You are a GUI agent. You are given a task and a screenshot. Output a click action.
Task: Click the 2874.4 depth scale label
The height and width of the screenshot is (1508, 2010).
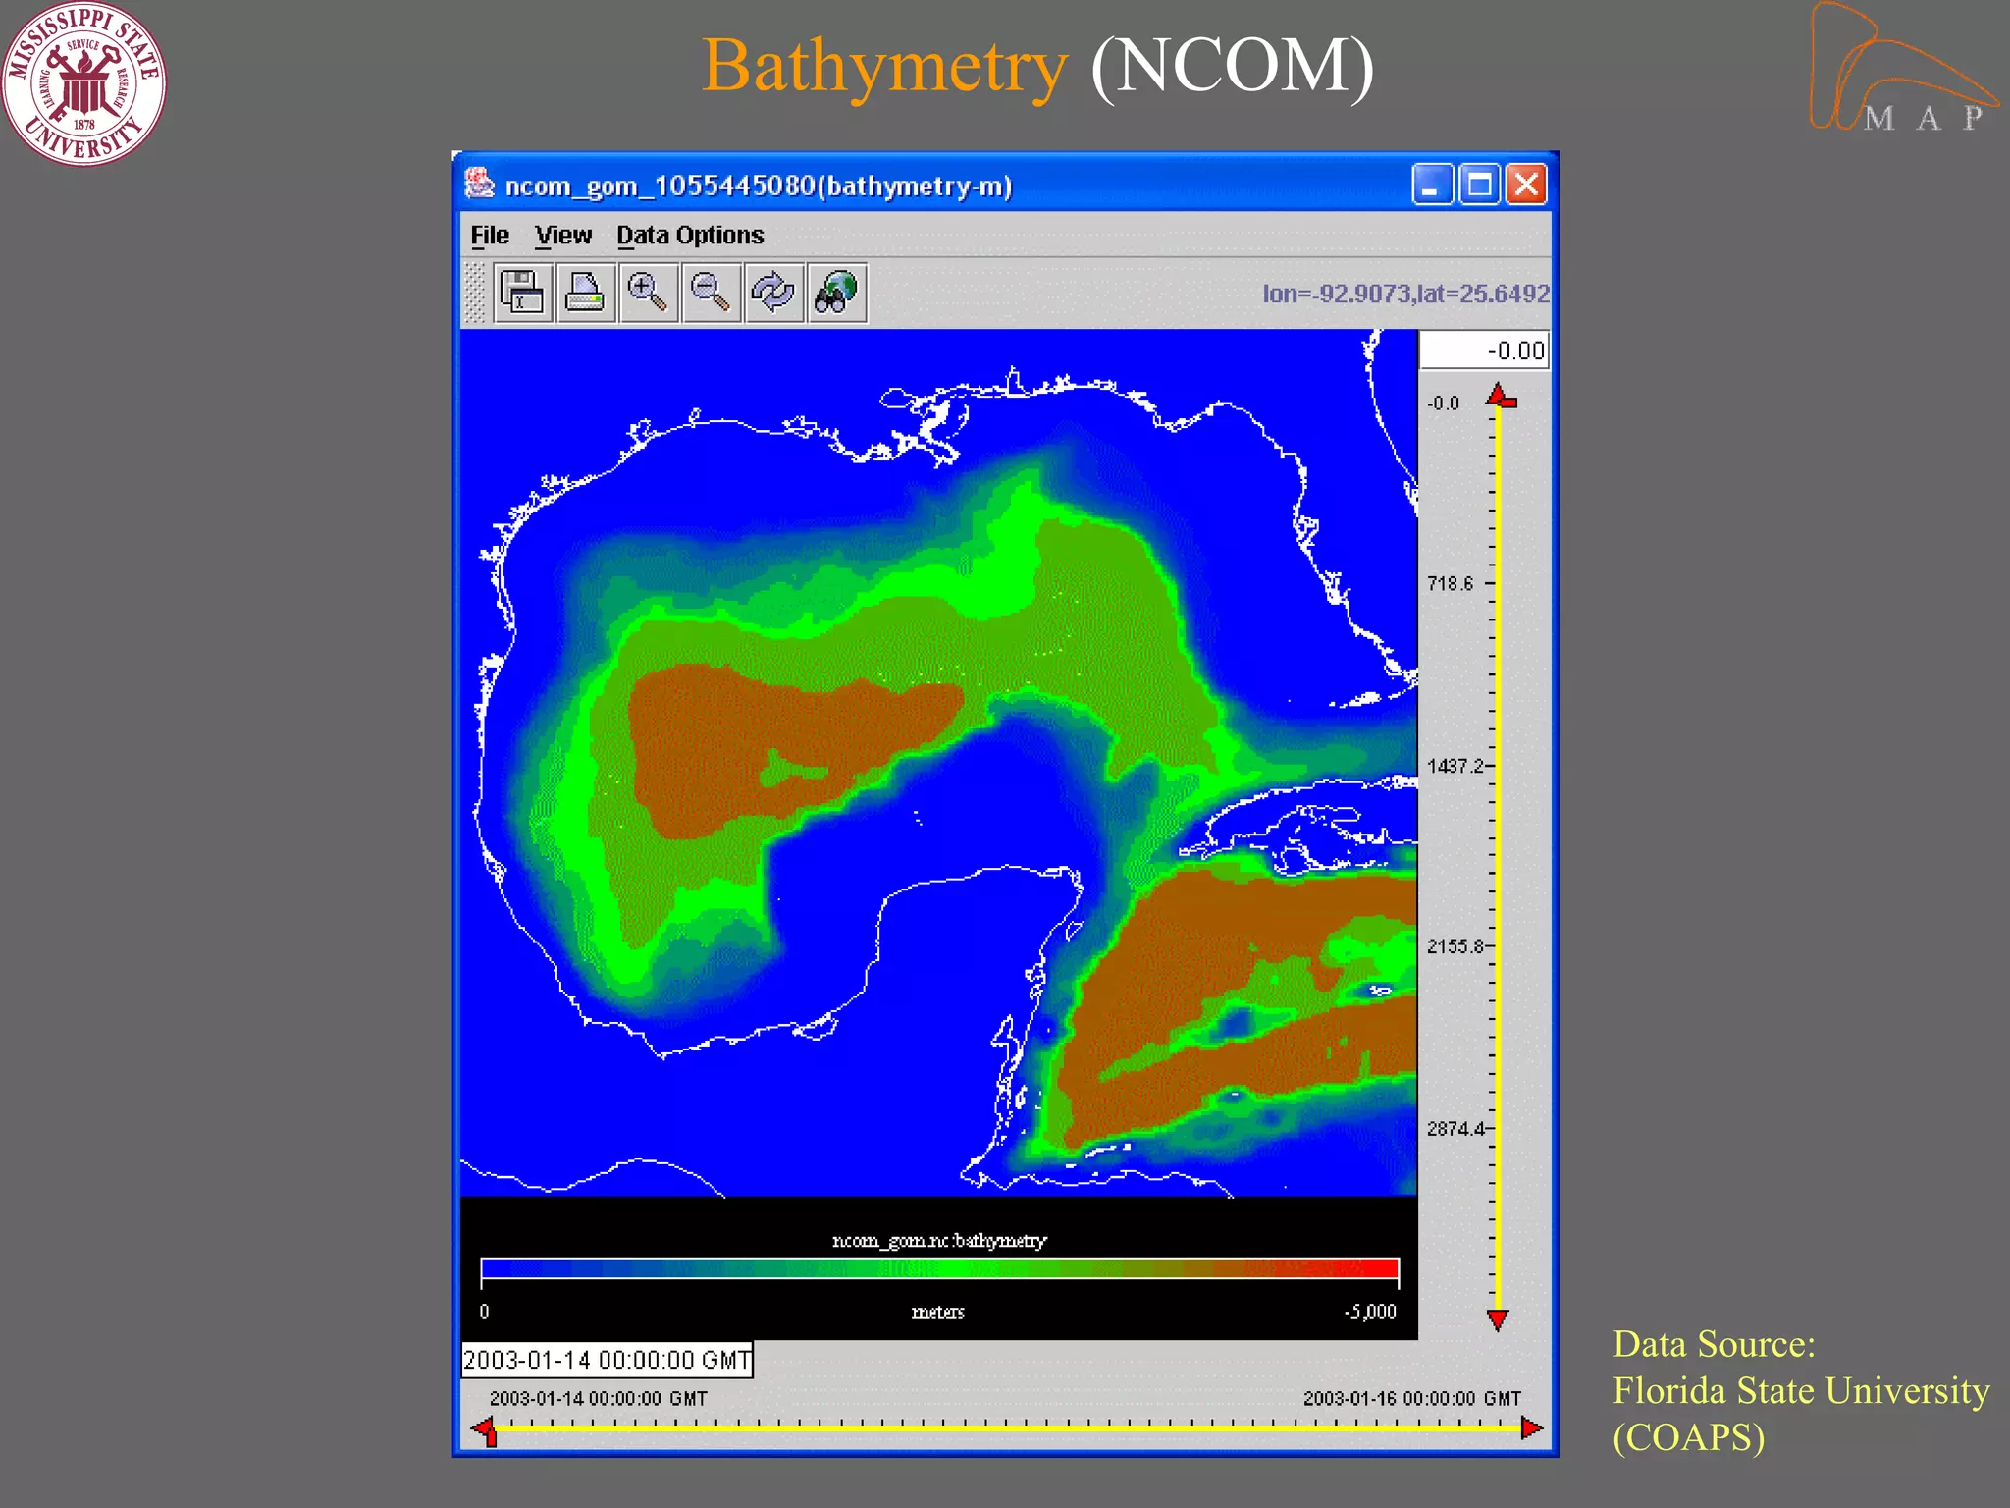click(1456, 1129)
